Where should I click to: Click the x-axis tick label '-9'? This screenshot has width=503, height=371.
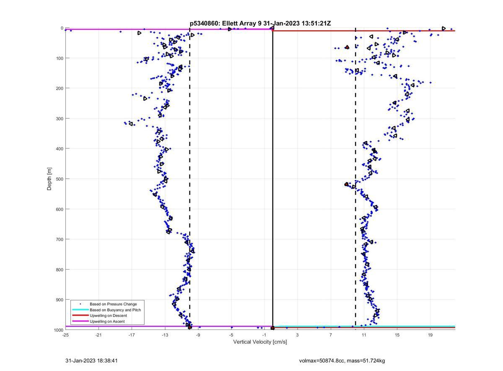point(198,335)
